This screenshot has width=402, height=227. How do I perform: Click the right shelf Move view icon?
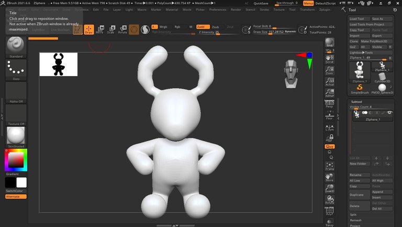(x=329, y=177)
